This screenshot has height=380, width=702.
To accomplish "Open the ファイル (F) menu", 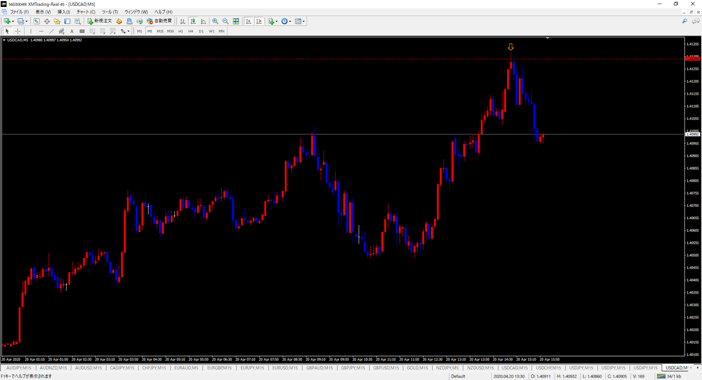I will [x=19, y=12].
